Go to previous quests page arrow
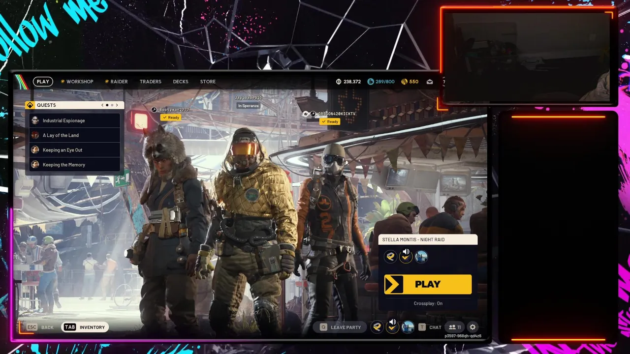 point(102,105)
